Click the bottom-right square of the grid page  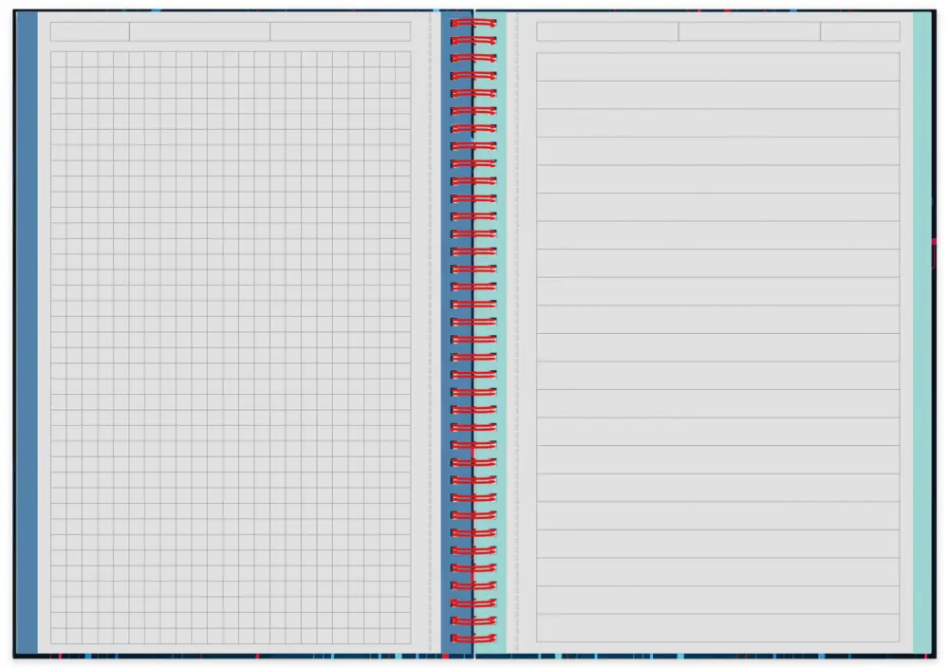tap(402, 636)
